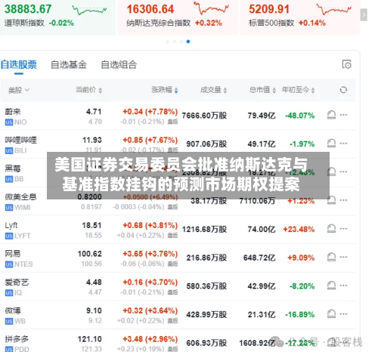Set alert bell for WB row

point(331,314)
